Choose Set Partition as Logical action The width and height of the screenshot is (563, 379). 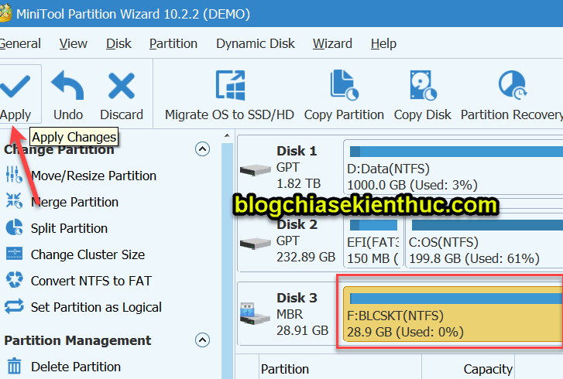tap(96, 307)
